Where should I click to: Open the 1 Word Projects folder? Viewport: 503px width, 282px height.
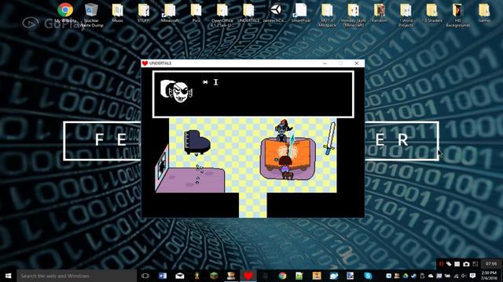coord(406,14)
